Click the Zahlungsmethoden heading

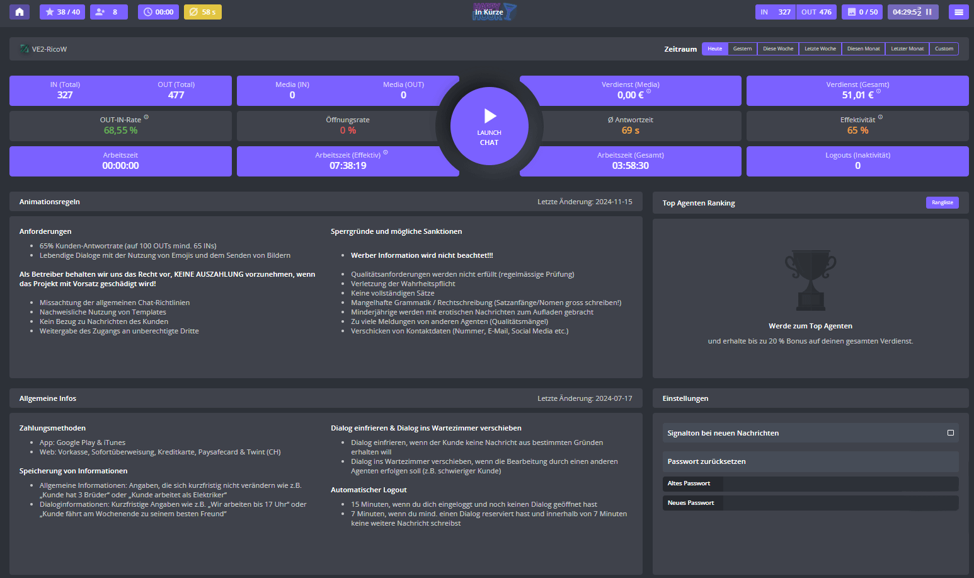click(x=52, y=428)
